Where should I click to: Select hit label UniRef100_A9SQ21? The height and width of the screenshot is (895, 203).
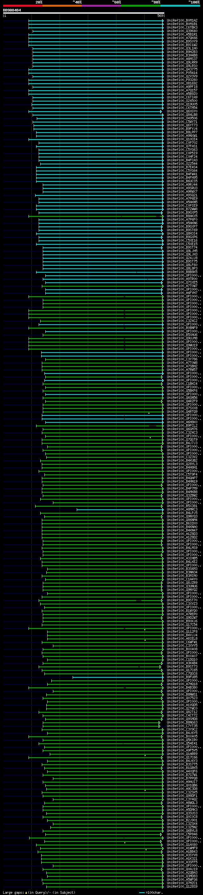click(182, 195)
